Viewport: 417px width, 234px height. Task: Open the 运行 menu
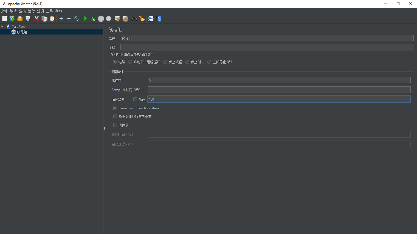31,11
